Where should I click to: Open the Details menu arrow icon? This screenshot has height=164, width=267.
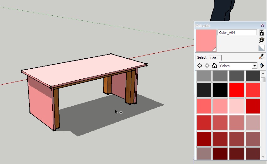[262, 66]
